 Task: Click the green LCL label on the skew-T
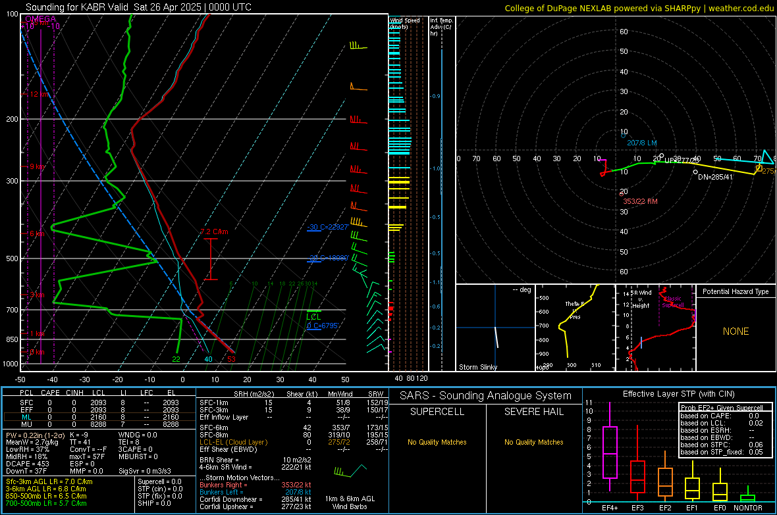[x=313, y=317]
